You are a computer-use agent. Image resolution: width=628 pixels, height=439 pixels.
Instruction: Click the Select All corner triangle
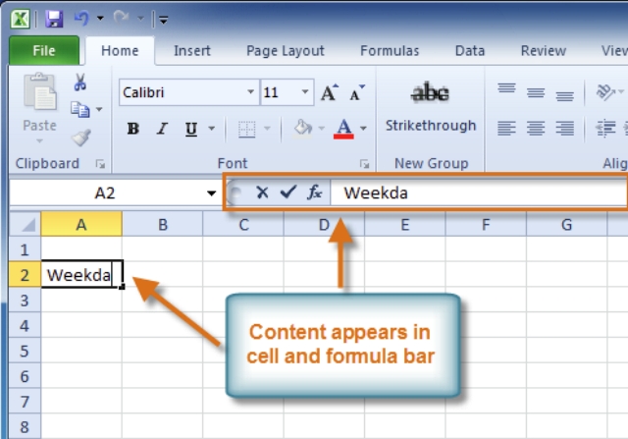pyautogui.click(x=26, y=225)
